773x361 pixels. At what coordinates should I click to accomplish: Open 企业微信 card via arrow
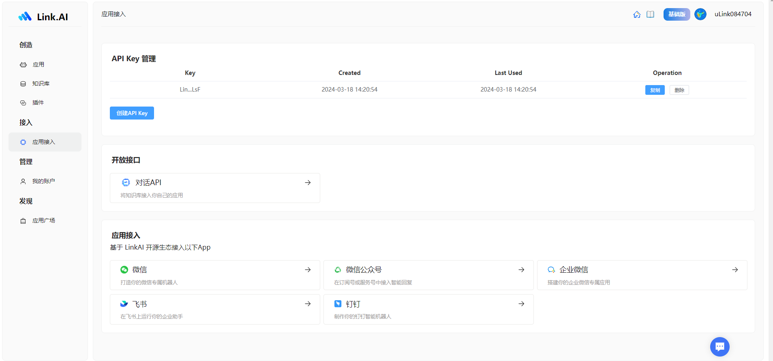(x=734, y=270)
